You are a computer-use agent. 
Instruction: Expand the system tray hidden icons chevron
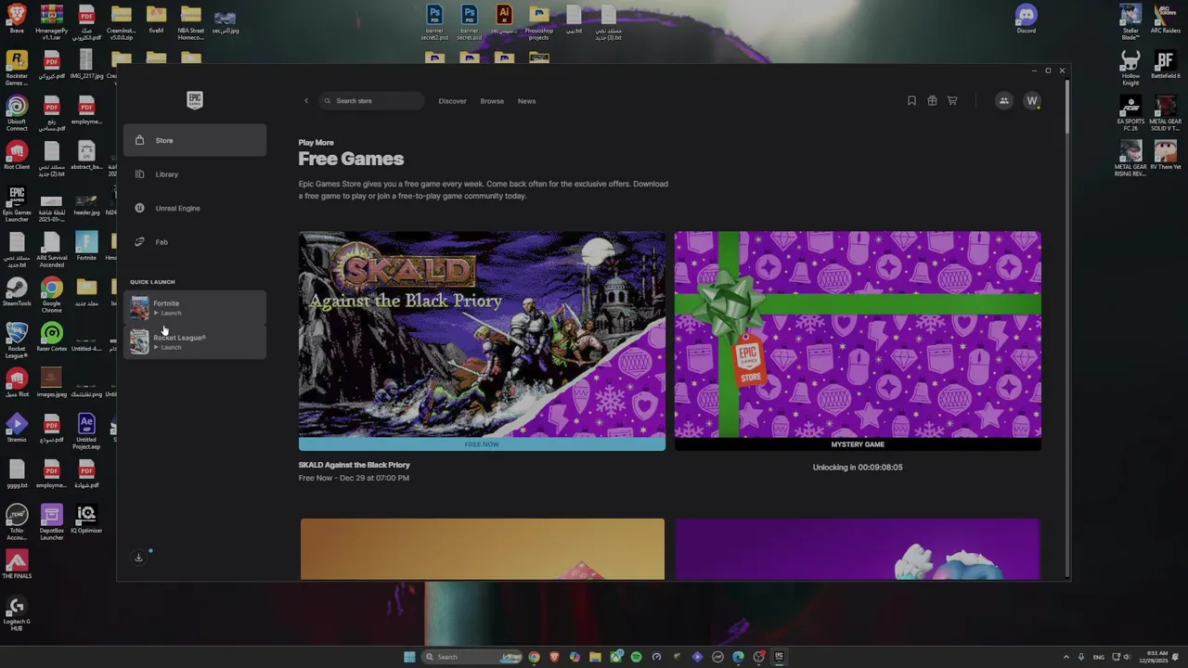click(x=1065, y=657)
